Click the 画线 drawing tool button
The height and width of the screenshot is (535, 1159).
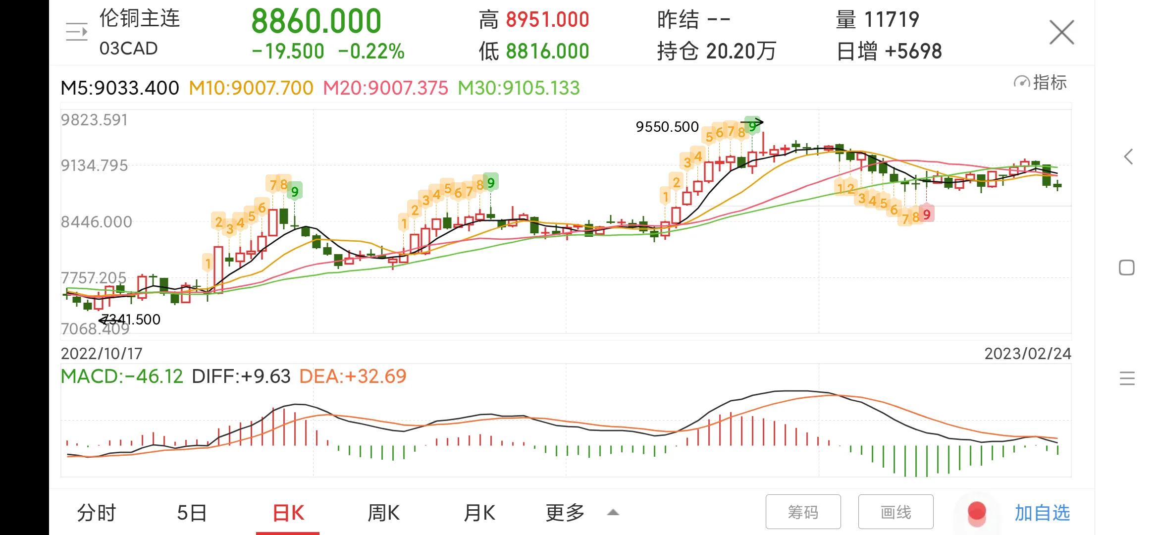point(896,512)
